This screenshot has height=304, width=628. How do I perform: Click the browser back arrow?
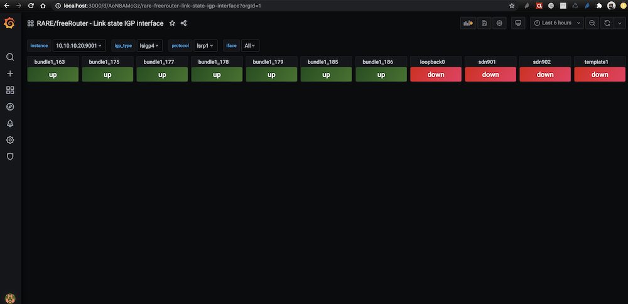(6, 6)
